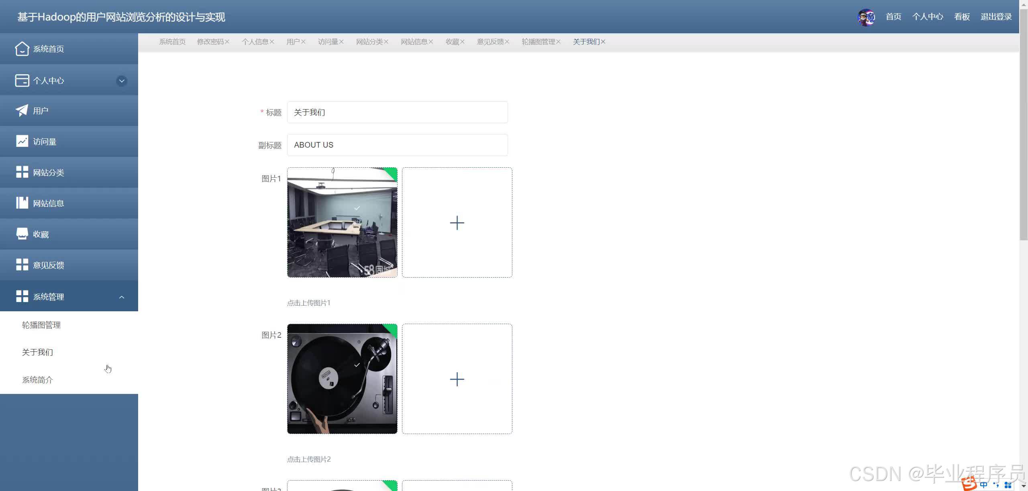The image size is (1028, 491).
Task: Click the bookmark icon for 网站信息
Action: 22,203
